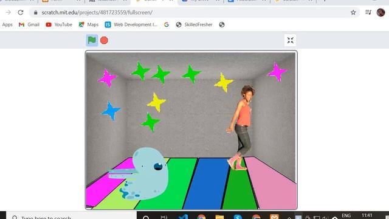
Task: Open the media controls icon in Chrome's toolbar
Action: coord(368,12)
